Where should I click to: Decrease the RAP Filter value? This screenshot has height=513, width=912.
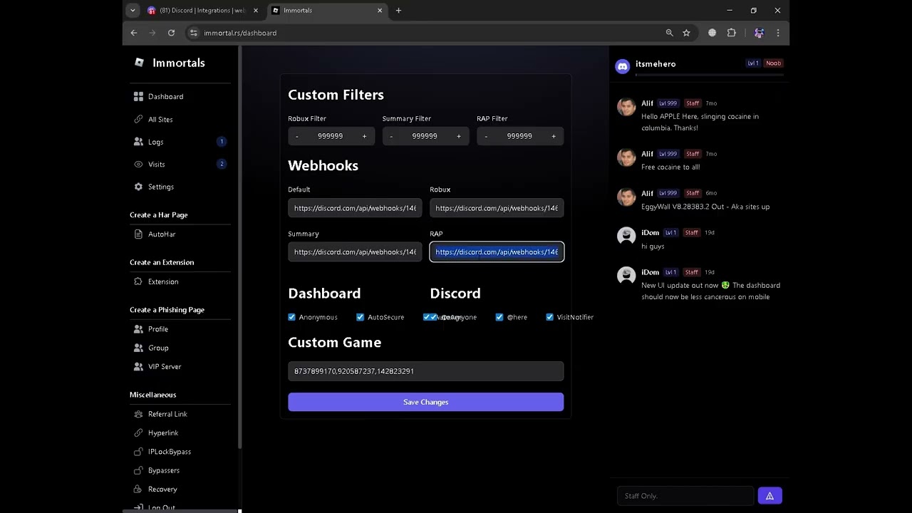coord(486,136)
